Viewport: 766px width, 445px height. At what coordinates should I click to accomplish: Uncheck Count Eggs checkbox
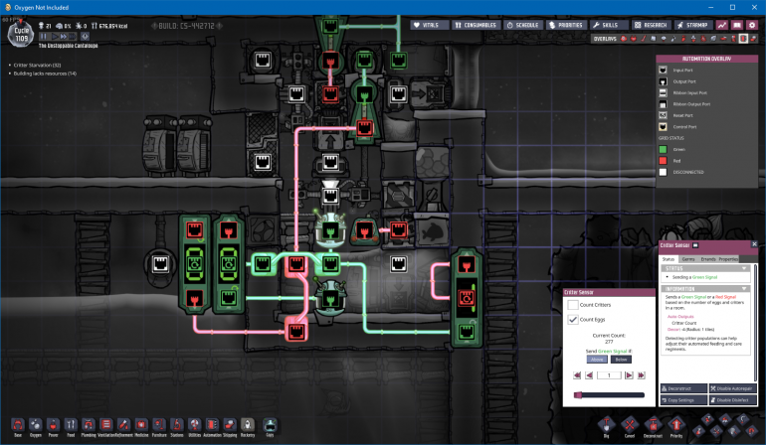pos(573,320)
